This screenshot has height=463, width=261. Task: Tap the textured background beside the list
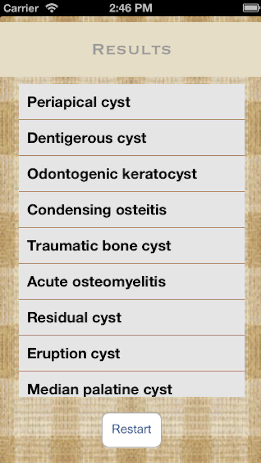coord(8,245)
